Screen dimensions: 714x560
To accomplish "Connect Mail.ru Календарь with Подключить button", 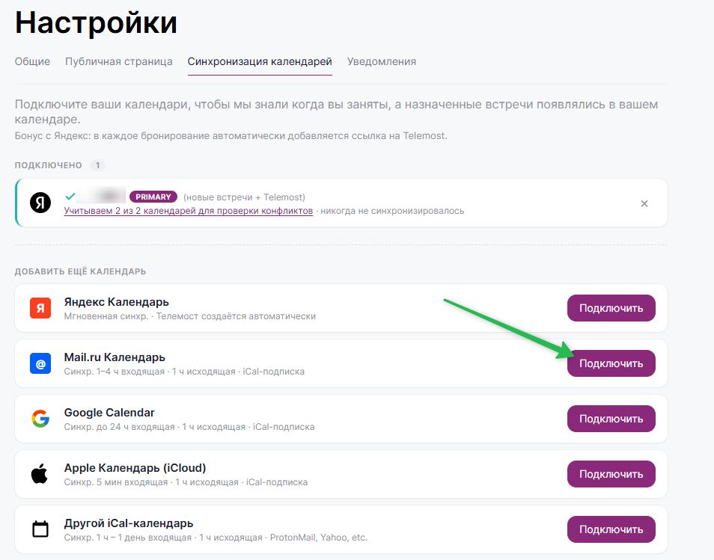I will pyautogui.click(x=611, y=363).
